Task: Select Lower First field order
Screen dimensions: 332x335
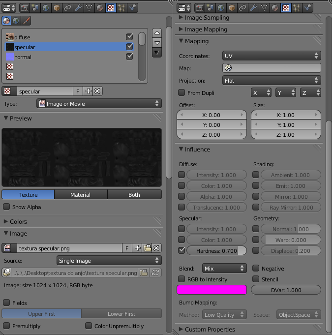Action: coord(121,314)
